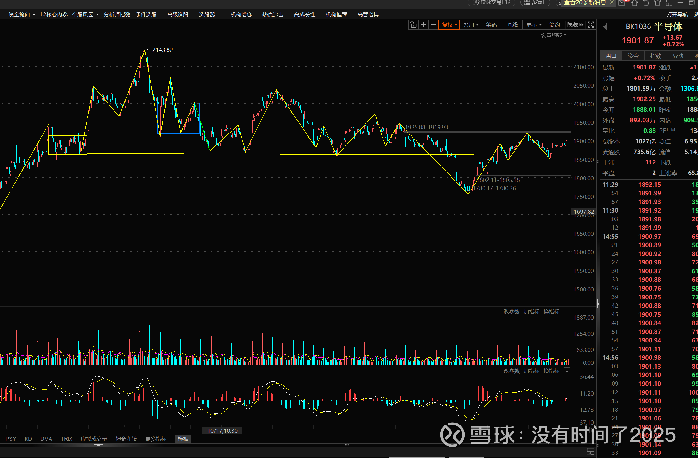Viewport: 698px width, 458px height.
Task: Open 复权 dropdown menu
Action: click(449, 25)
